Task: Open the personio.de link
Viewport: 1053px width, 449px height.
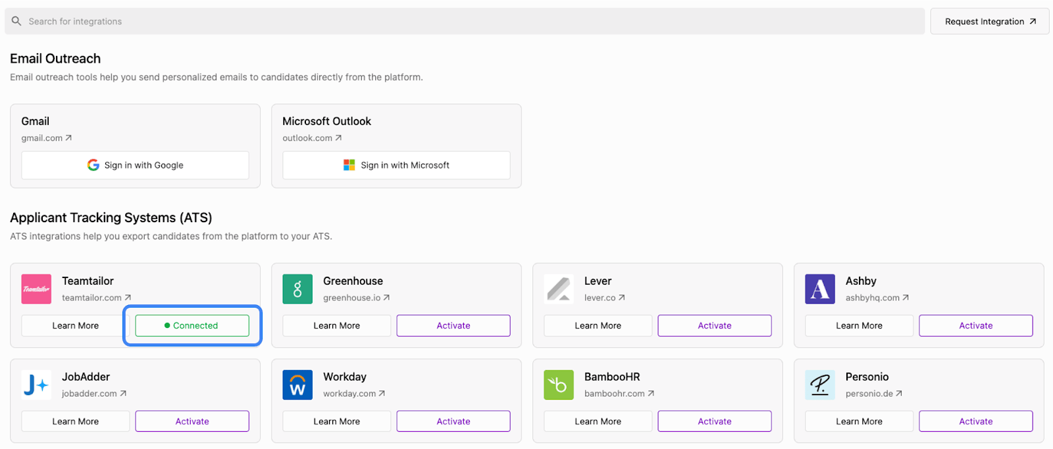Action: pyautogui.click(x=874, y=394)
